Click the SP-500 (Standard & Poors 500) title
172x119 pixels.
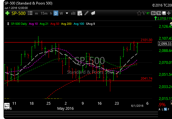click(x=28, y=3)
